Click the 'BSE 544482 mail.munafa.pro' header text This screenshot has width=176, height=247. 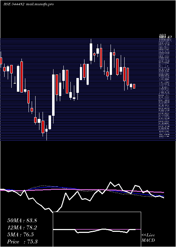[29, 4]
